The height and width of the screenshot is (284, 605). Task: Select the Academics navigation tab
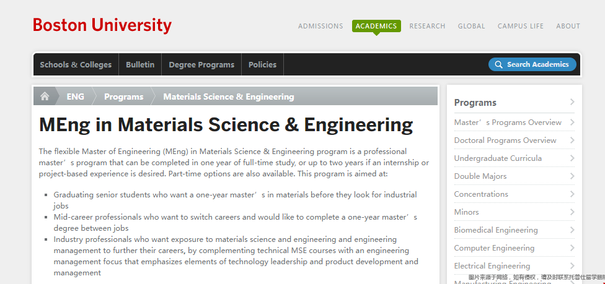(376, 26)
